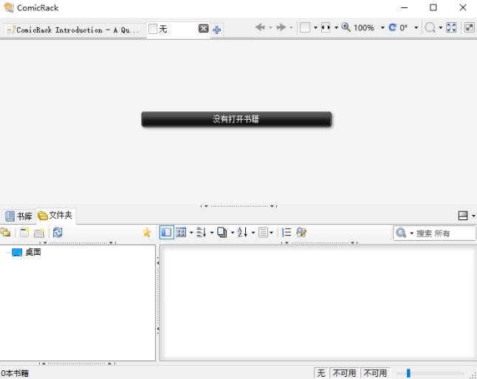This screenshot has width=477, height=379.
Task: Toggle full screen mode icon
Action: click(x=451, y=27)
